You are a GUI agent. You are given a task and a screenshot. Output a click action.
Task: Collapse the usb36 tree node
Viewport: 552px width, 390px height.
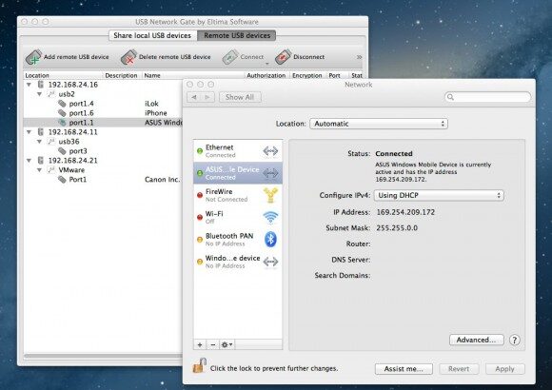click(39, 142)
